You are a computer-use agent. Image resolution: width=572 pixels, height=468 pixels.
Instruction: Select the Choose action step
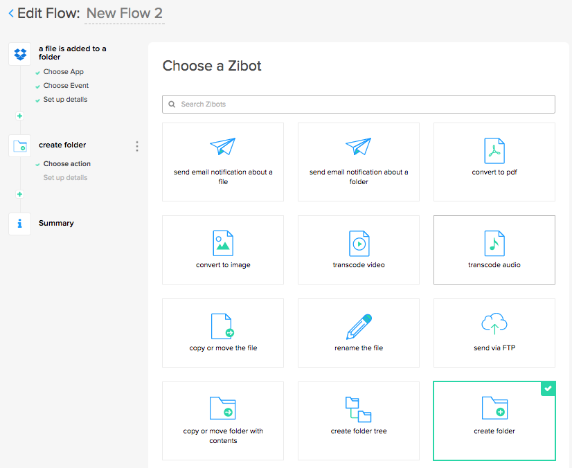[66, 164]
